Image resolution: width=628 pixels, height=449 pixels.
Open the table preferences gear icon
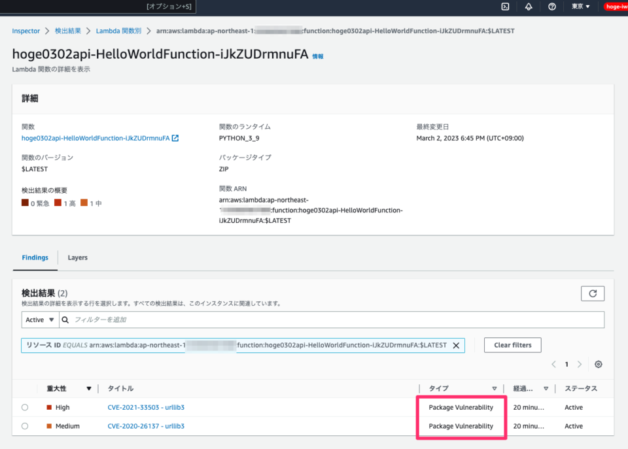(598, 364)
